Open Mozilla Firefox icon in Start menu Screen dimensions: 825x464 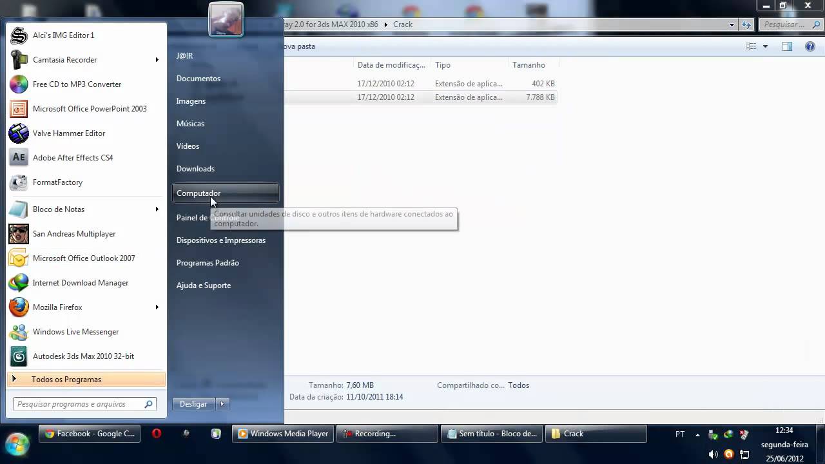(19, 307)
